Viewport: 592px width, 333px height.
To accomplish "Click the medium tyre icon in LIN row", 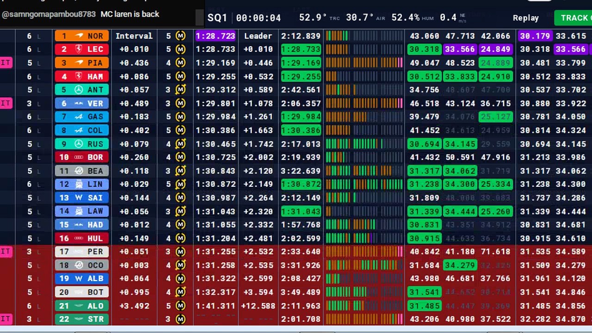I will pos(181,184).
